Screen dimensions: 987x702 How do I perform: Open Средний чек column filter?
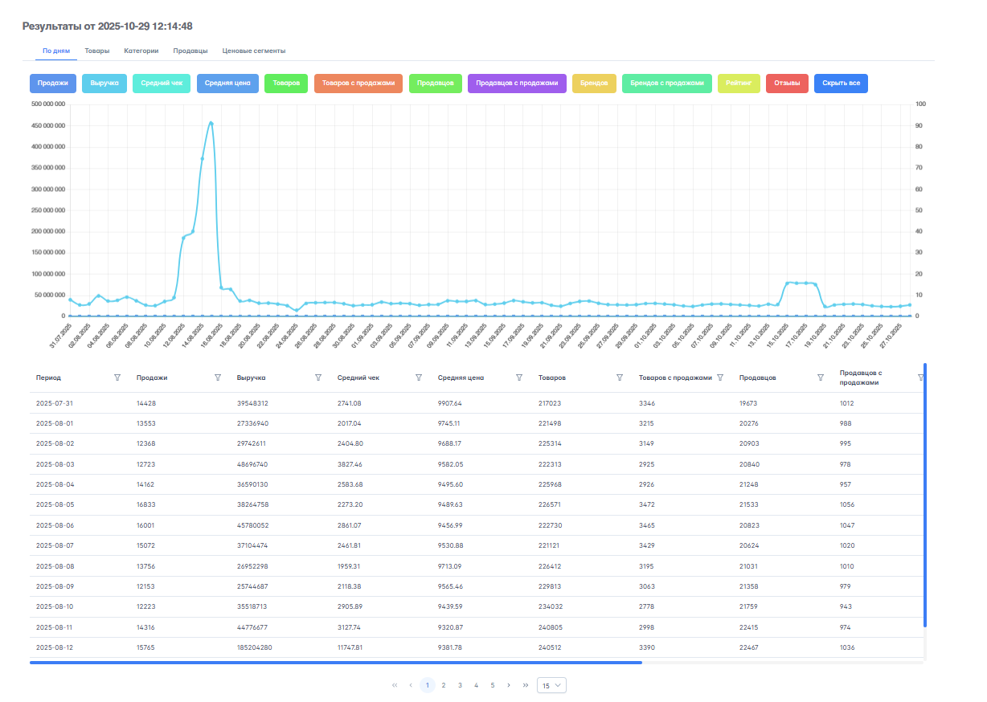click(419, 378)
